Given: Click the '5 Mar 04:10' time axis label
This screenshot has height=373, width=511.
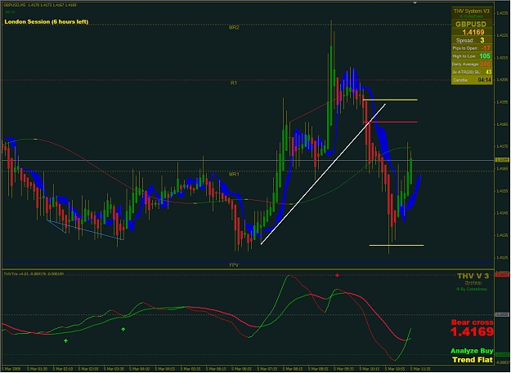Looking at the screenshot, I should (x=140, y=369).
